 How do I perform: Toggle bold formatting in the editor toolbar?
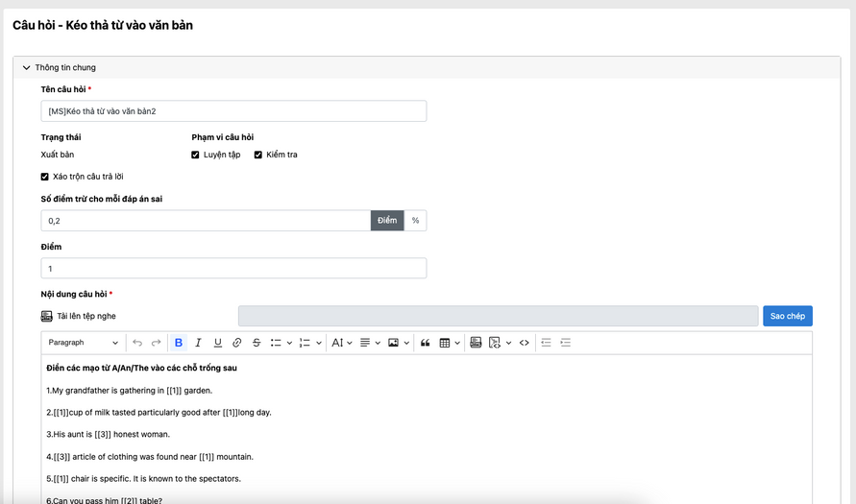[179, 343]
